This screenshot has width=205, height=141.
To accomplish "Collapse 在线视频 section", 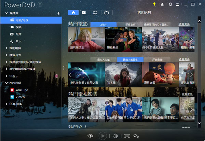I will pyautogui.click(x=6, y=83).
